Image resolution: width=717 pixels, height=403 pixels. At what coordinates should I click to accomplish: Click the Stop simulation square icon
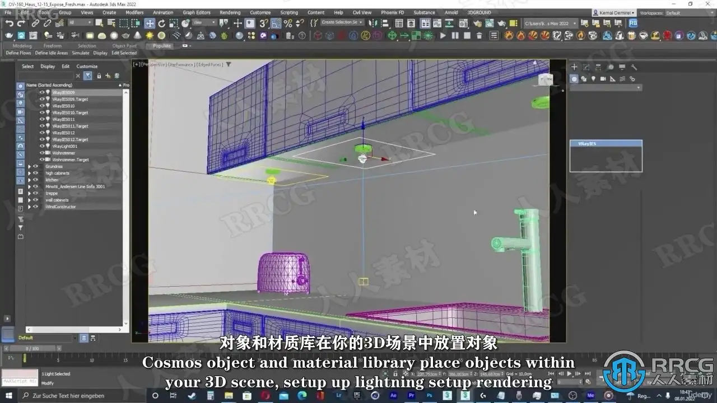[x=466, y=36]
